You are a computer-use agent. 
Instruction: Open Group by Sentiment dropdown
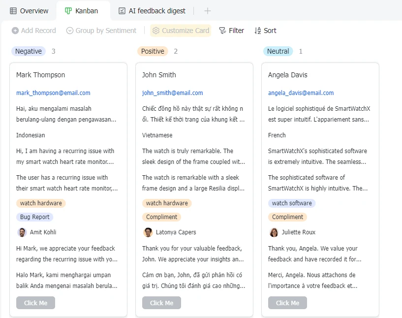click(101, 31)
